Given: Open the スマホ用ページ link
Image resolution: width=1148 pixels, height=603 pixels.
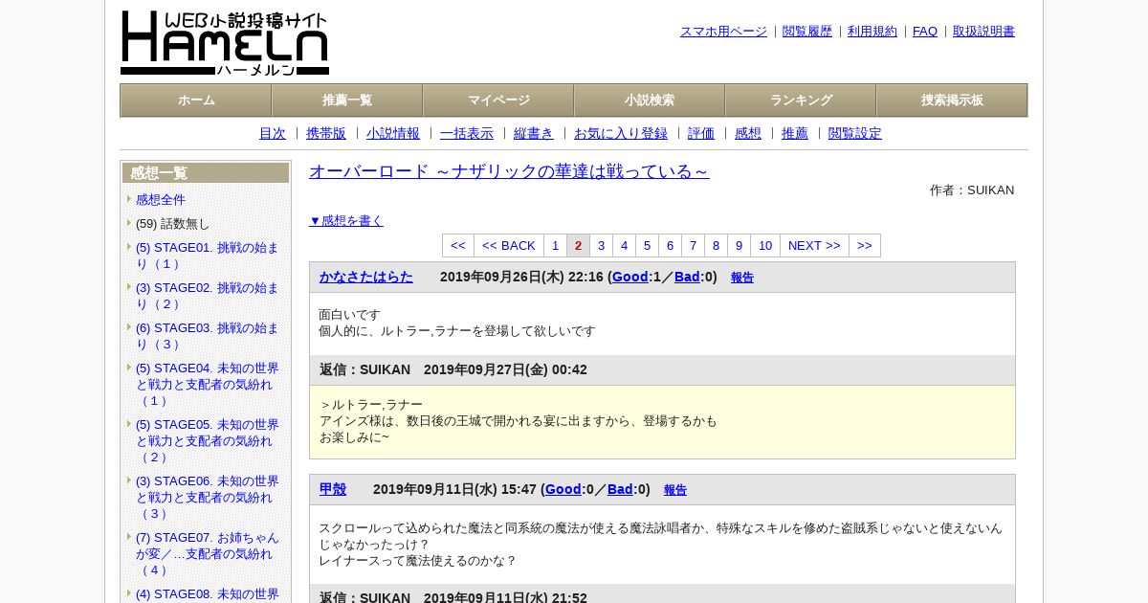Looking at the screenshot, I should click(x=723, y=32).
